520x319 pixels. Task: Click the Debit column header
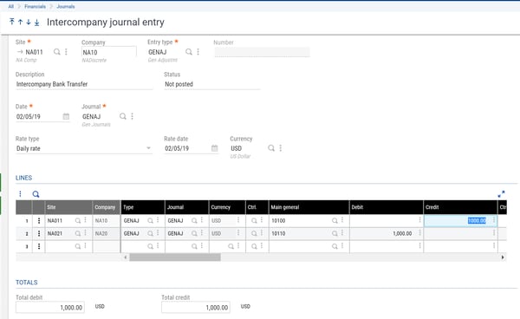[386, 207]
